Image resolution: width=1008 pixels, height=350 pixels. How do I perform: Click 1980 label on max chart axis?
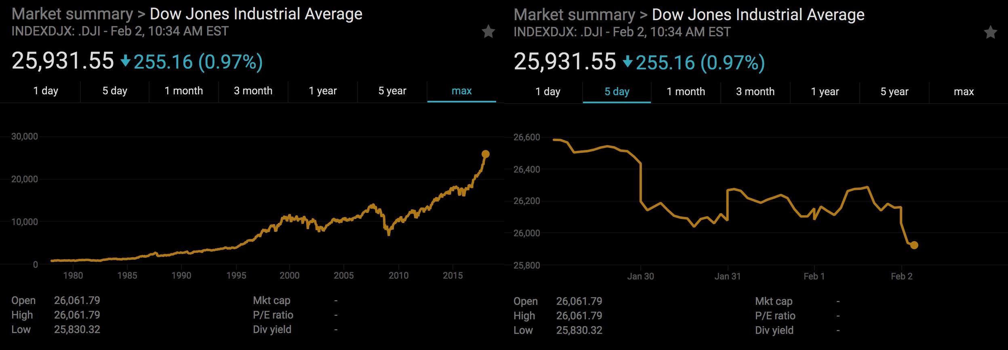(x=73, y=275)
